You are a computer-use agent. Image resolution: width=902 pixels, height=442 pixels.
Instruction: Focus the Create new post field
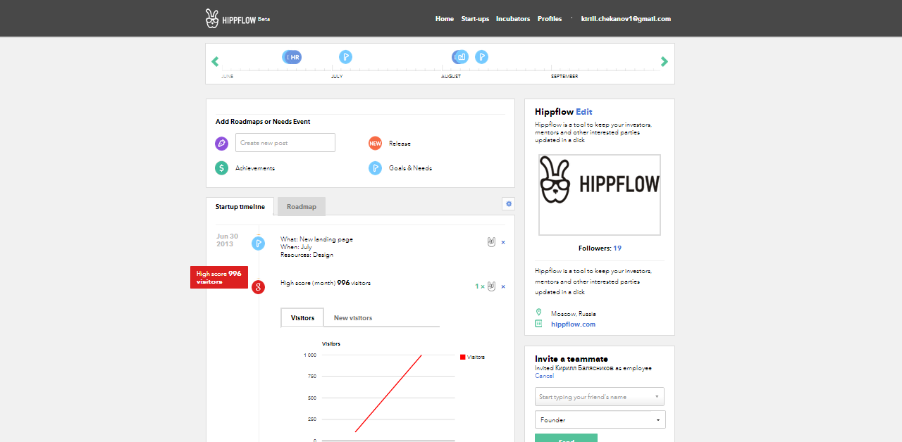[x=285, y=143]
